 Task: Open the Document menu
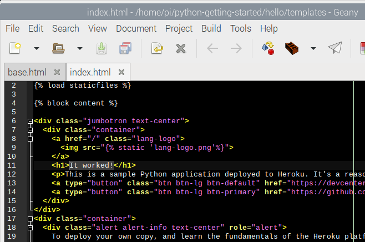[x=136, y=28]
